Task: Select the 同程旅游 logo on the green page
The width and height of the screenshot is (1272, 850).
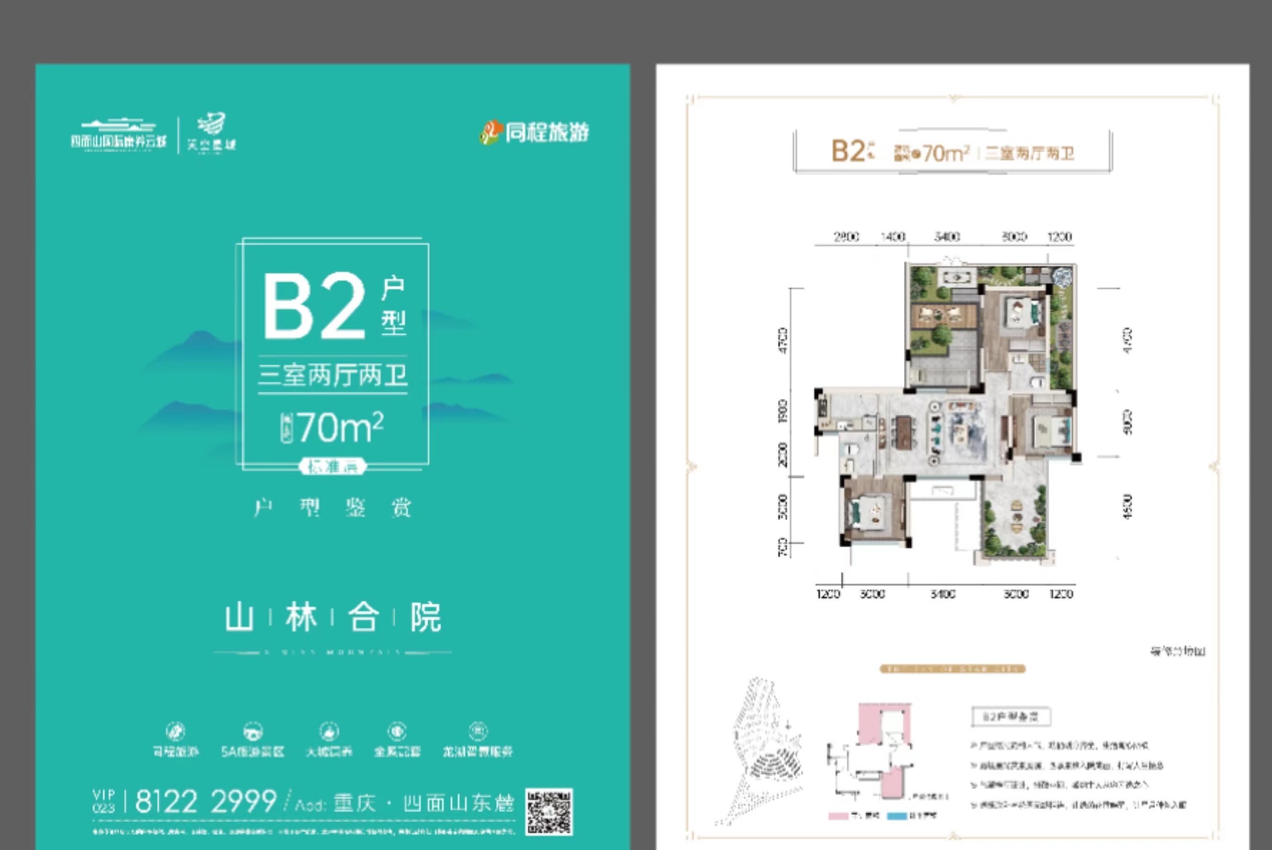Action: pos(534,133)
